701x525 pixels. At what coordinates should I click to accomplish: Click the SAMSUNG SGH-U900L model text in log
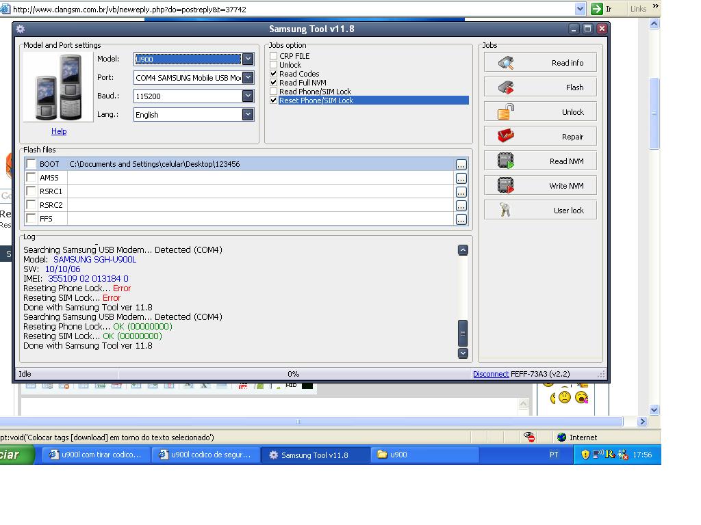[94, 259]
